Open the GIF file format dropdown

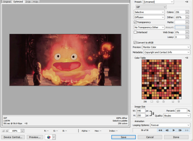coord(151,7)
